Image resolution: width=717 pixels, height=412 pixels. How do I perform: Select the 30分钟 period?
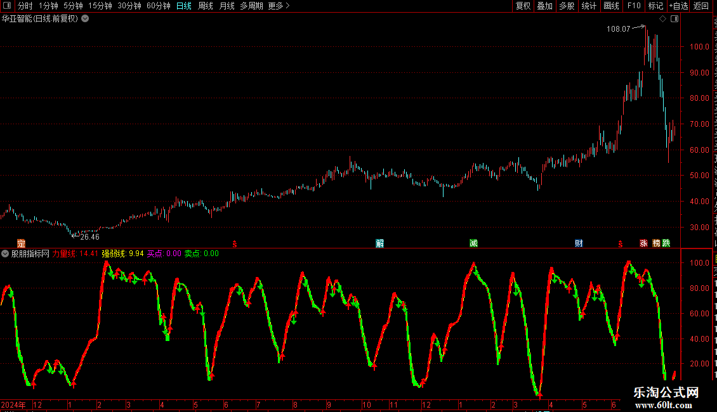tap(129, 6)
